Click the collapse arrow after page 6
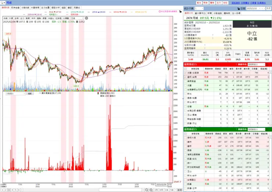Viewport: 272px width, 192px height. click(22, 190)
